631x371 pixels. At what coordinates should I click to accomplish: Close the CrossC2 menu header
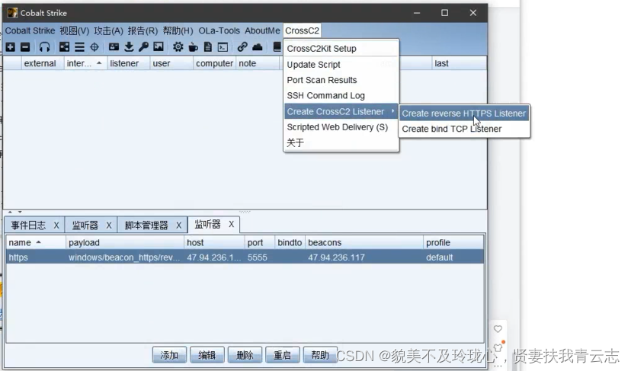[303, 30]
